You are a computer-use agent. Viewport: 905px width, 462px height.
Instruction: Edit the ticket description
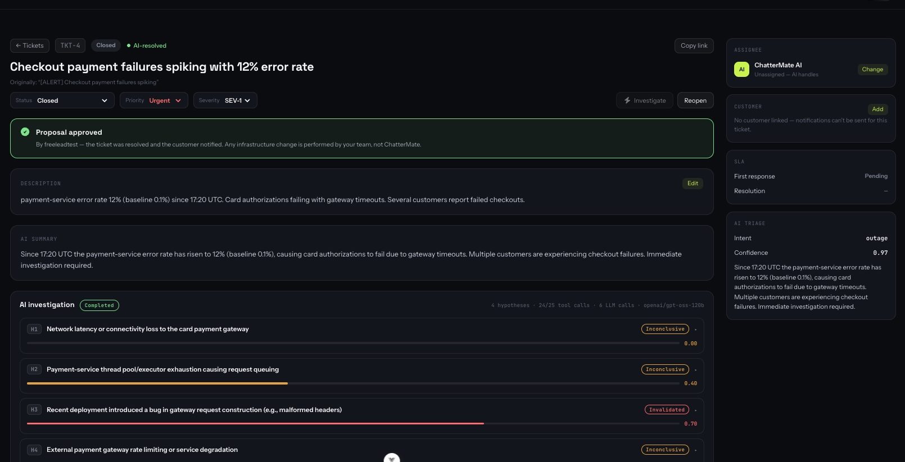(693, 183)
